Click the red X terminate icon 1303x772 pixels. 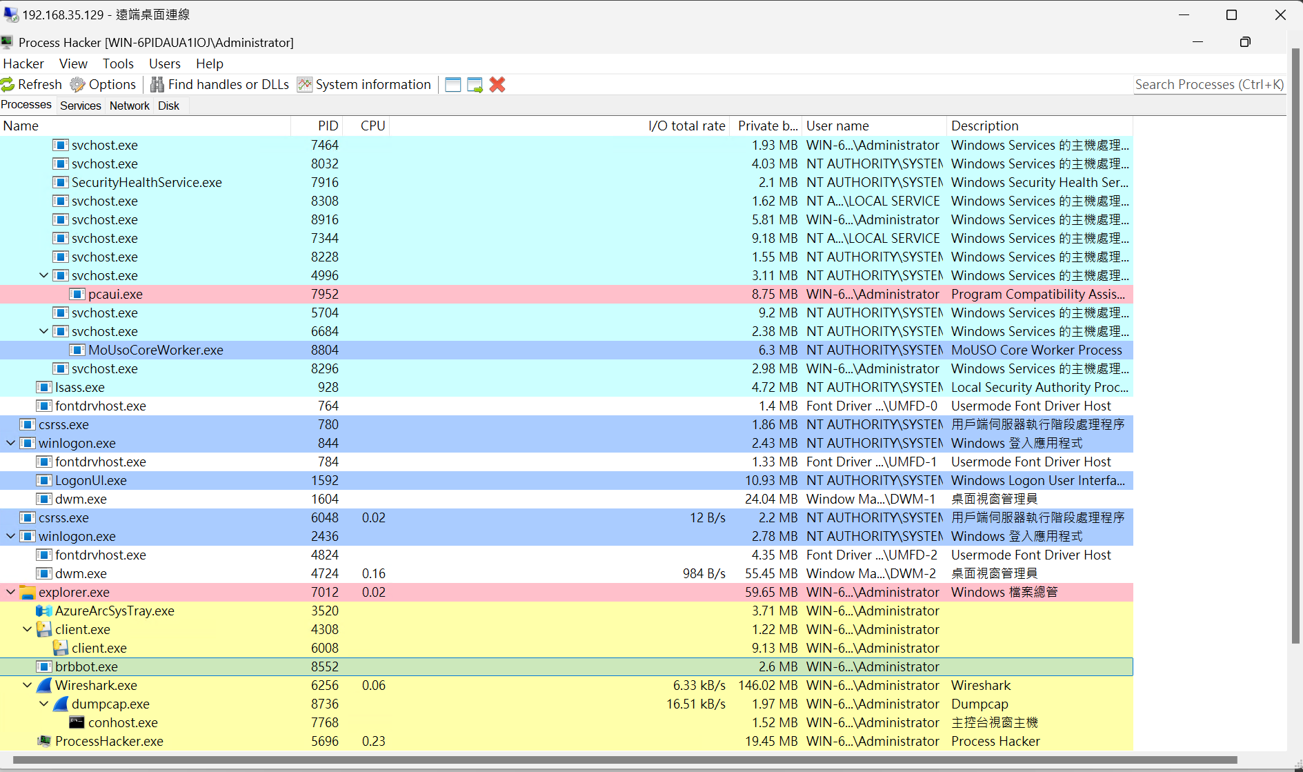point(497,85)
